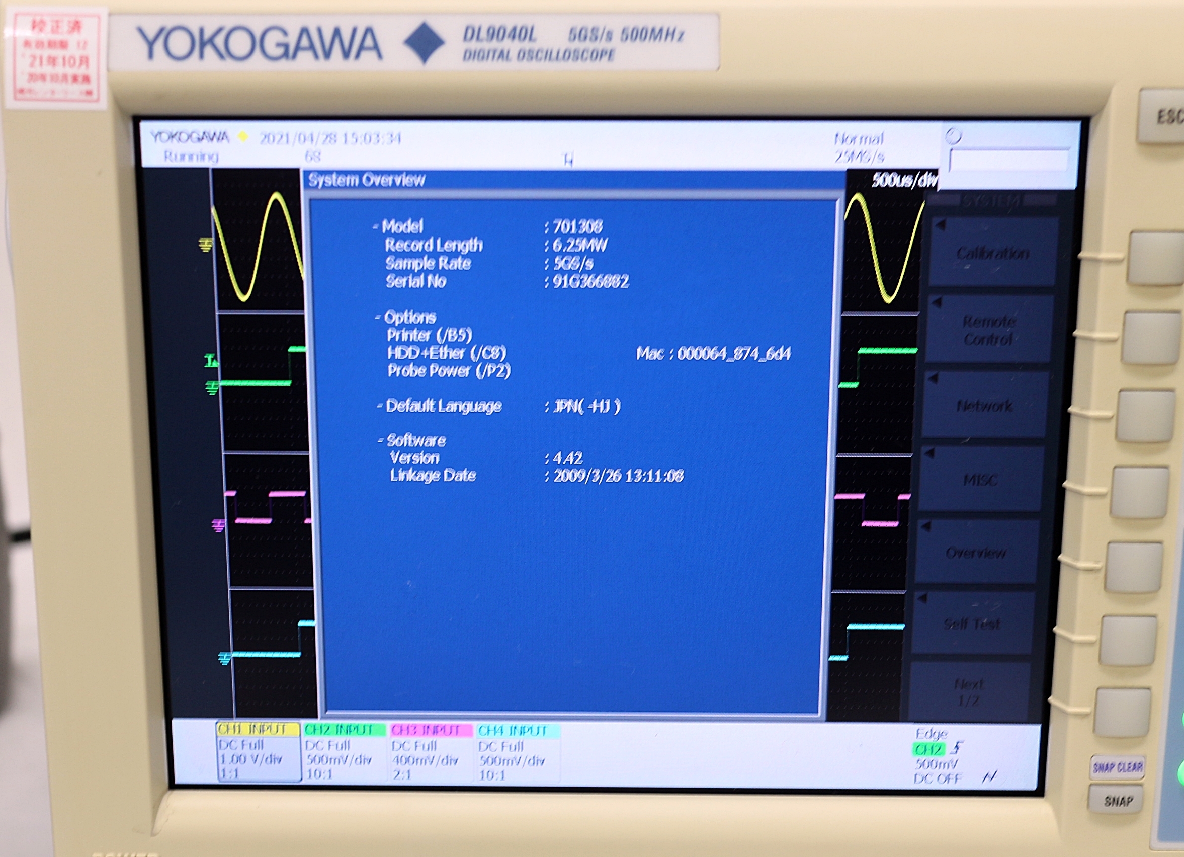
Task: Click the green CH2 trigger source badge
Action: (928, 749)
